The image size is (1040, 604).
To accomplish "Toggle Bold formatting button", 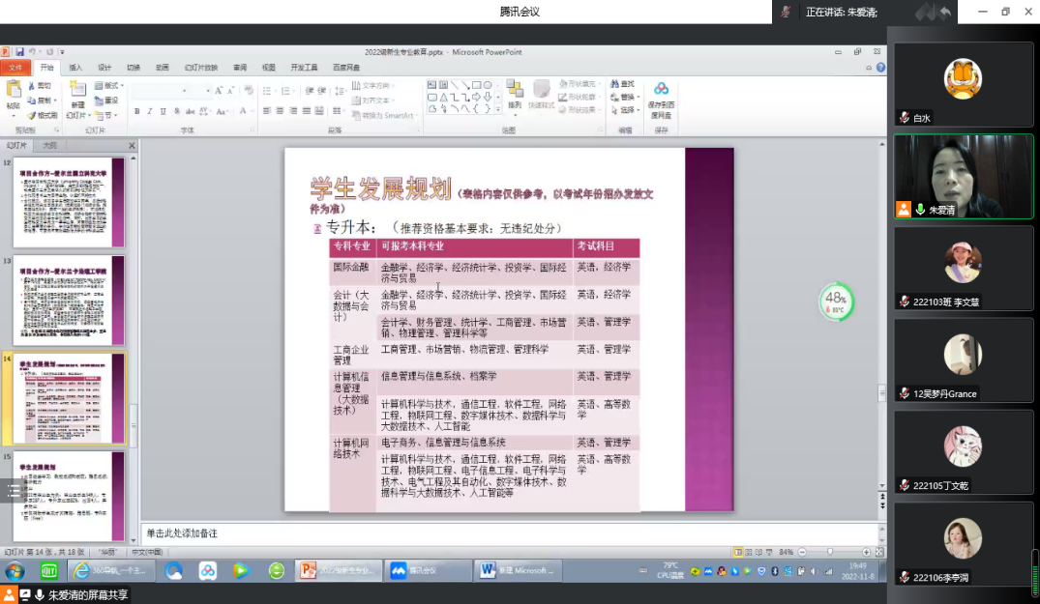I will [x=137, y=112].
